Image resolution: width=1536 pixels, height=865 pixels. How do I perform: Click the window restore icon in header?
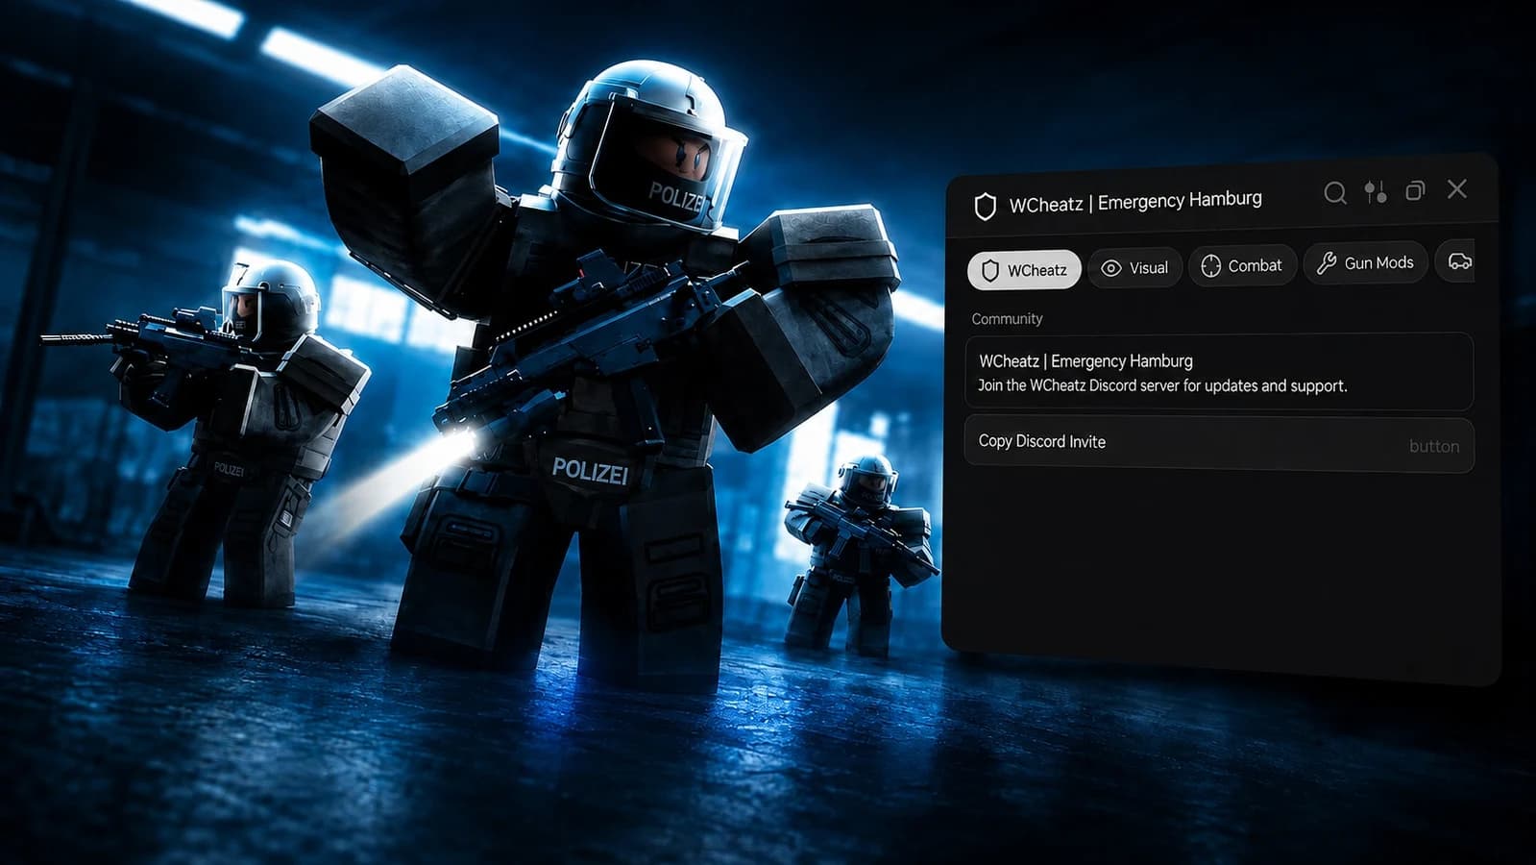(x=1415, y=190)
